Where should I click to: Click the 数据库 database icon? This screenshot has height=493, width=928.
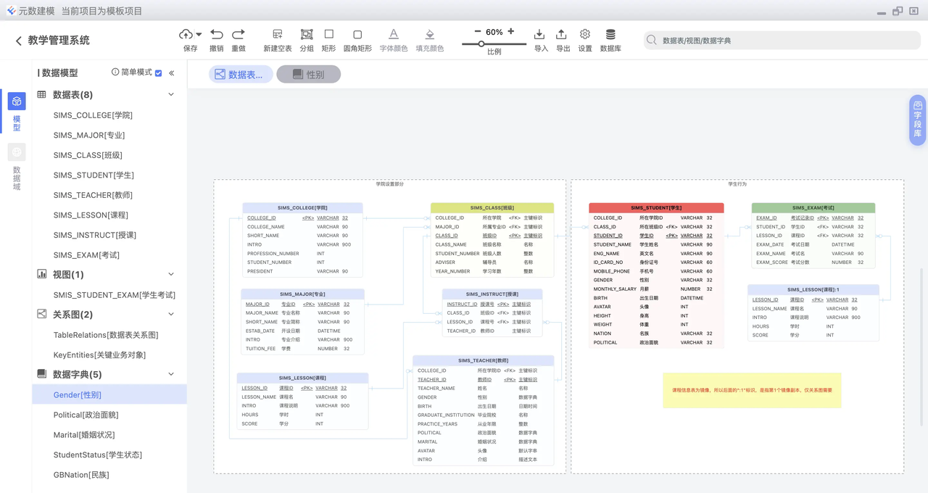click(610, 34)
